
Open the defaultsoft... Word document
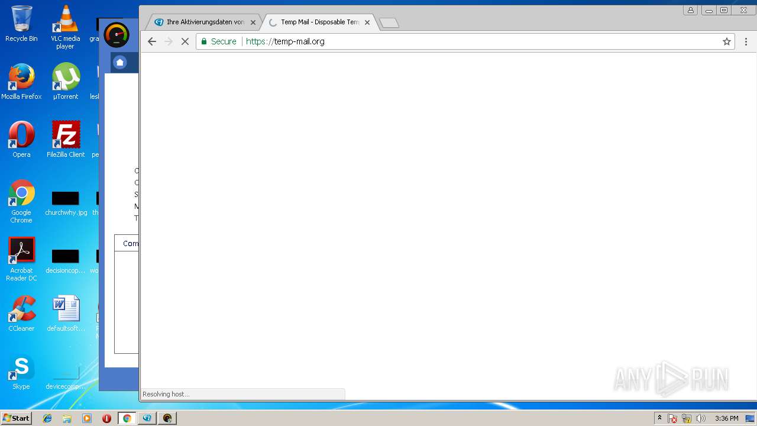coord(66,313)
